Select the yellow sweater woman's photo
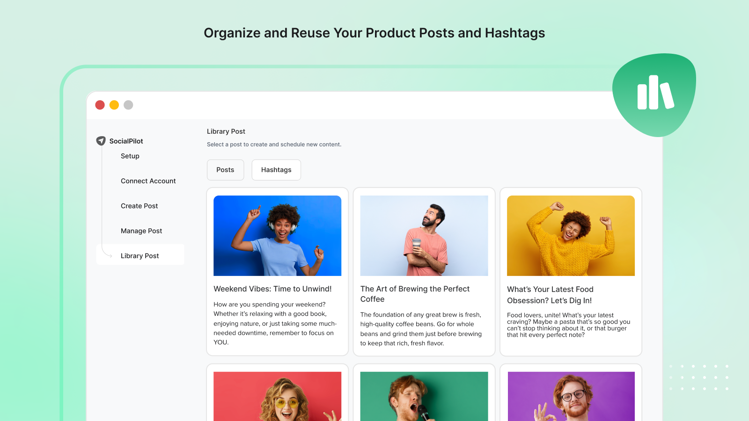The height and width of the screenshot is (421, 749). pyautogui.click(x=571, y=236)
